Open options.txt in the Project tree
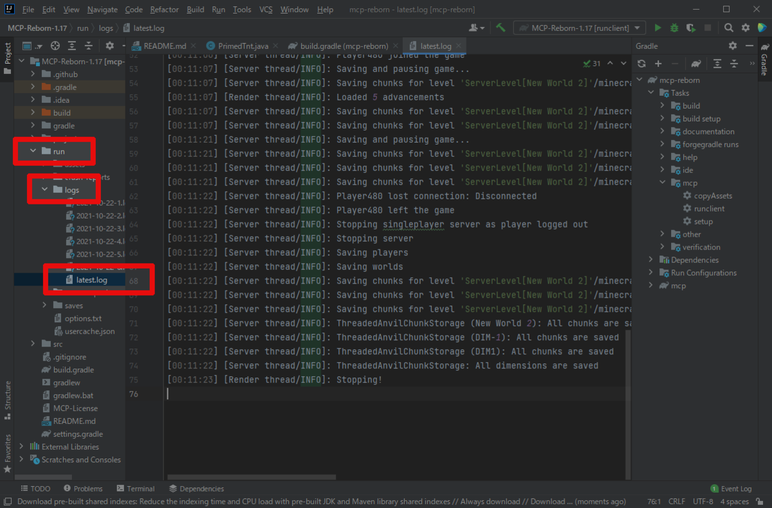Viewport: 772px width, 508px height. tap(83, 318)
